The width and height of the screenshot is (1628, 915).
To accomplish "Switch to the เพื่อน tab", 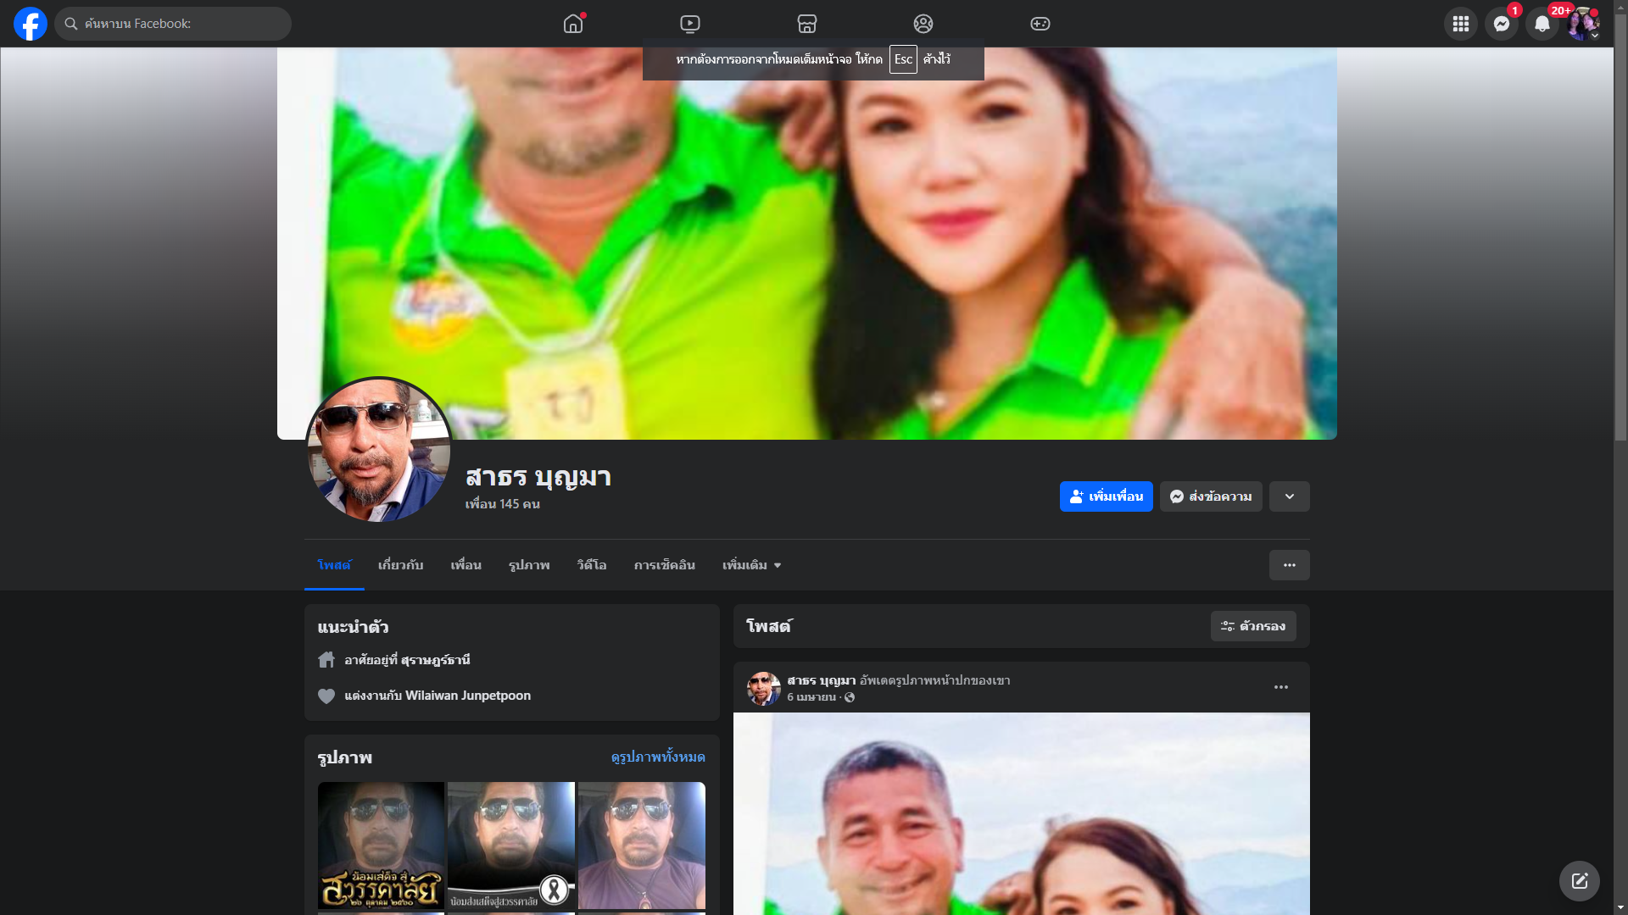I will (x=466, y=565).
